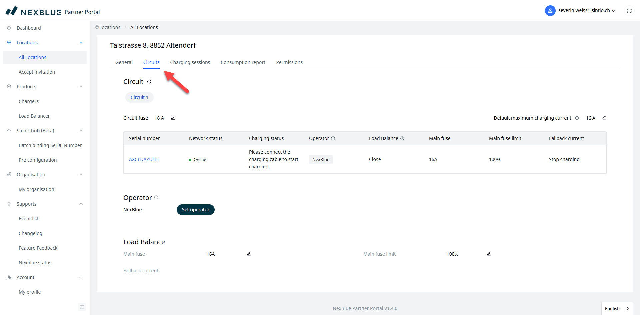
Task: Open the English language selector
Action: (x=617, y=308)
